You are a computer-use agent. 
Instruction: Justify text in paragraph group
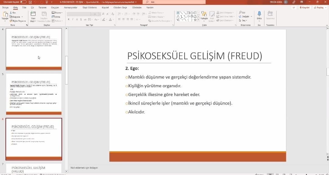tap(132, 19)
